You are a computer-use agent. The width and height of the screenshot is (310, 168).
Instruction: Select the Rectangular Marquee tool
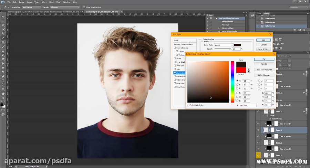coord(3,21)
